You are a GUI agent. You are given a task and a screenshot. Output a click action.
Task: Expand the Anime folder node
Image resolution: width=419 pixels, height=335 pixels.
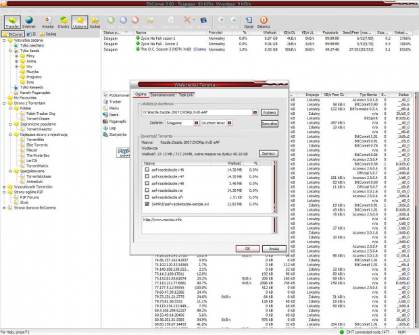[x=16, y=61]
